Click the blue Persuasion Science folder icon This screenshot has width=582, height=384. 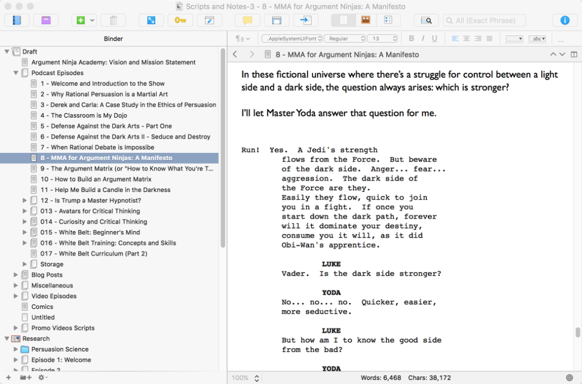tap(24, 349)
